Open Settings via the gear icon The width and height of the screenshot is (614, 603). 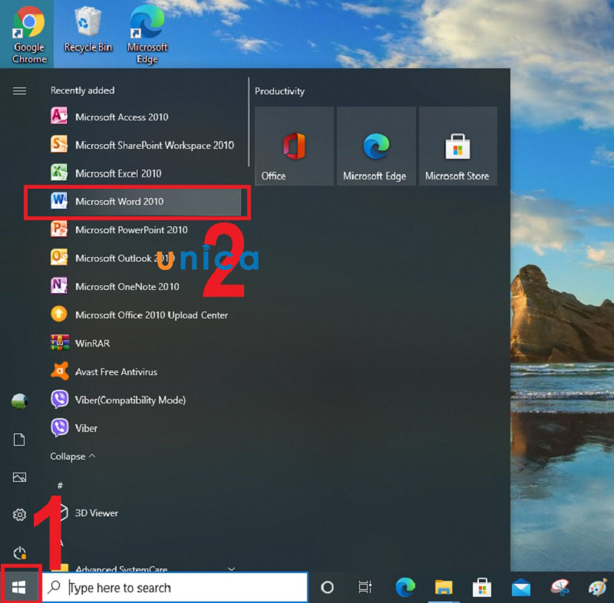[20, 515]
